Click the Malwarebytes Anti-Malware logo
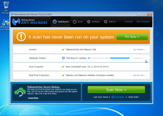 (x=30, y=22)
